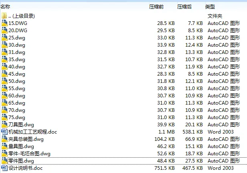Select file name 量具图.dwg
This screenshot has height=173, width=247.
(21, 146)
